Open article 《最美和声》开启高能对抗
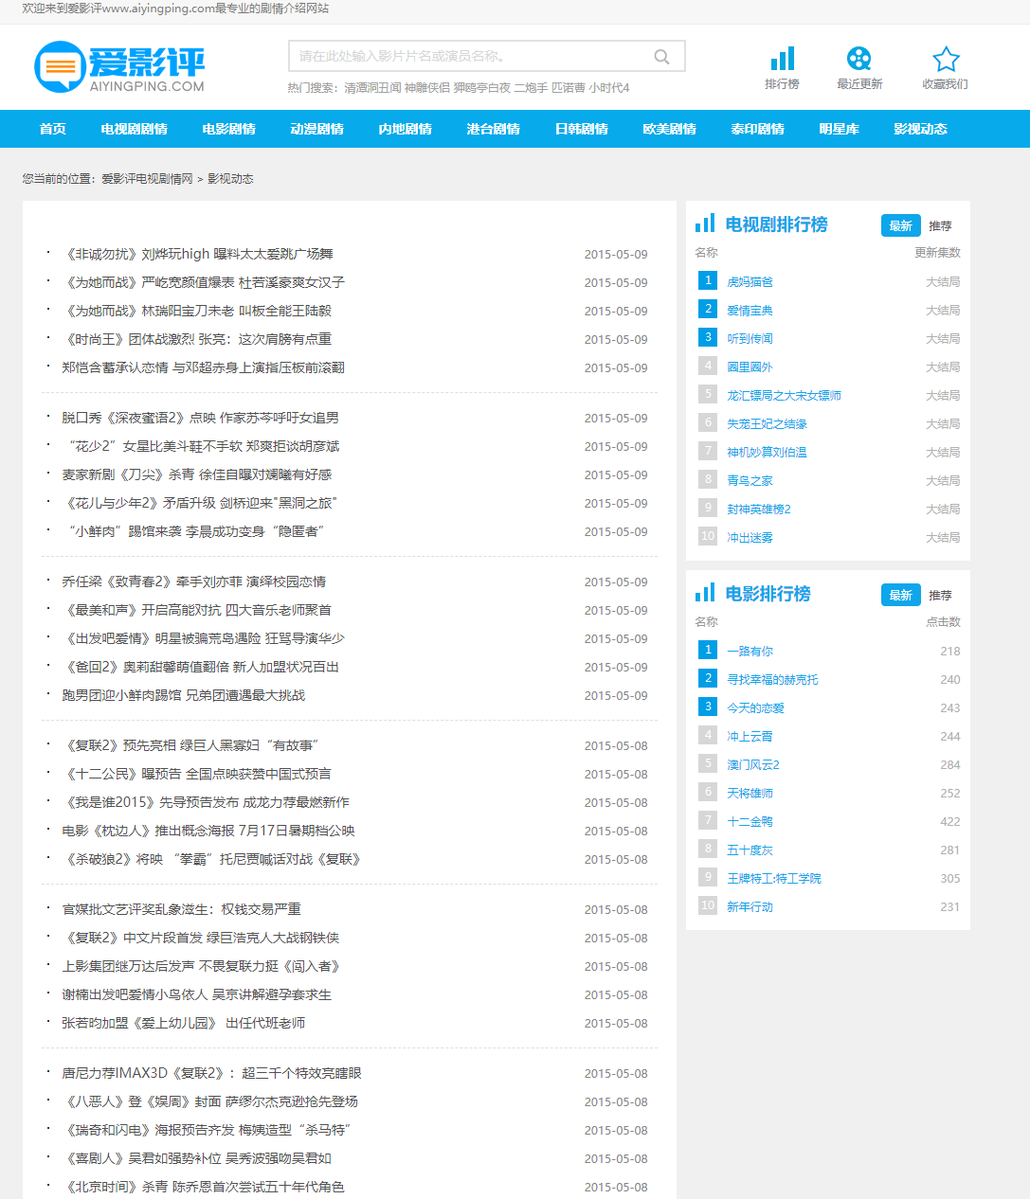Viewport: 1030px width, 1199px height. tap(196, 610)
